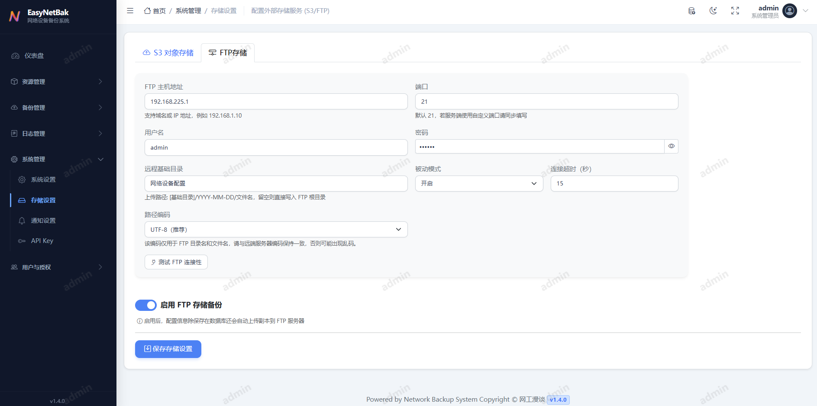
Task: Click the 系统管理员 role label
Action: (x=765, y=16)
